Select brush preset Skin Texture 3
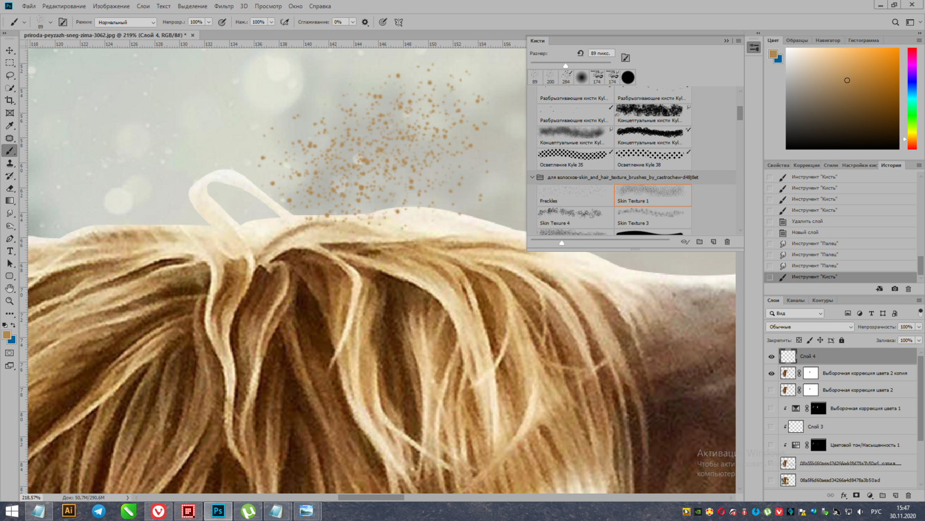925x521 pixels. click(652, 217)
